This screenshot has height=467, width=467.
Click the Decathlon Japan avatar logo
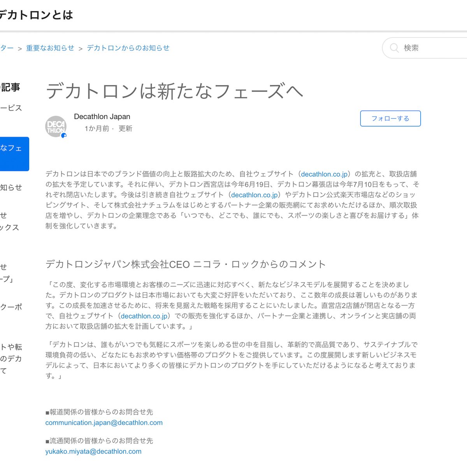[56, 126]
